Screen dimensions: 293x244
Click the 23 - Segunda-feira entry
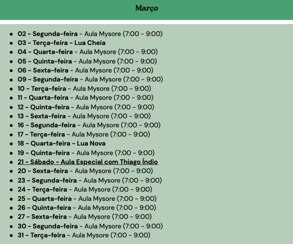(x=90, y=180)
